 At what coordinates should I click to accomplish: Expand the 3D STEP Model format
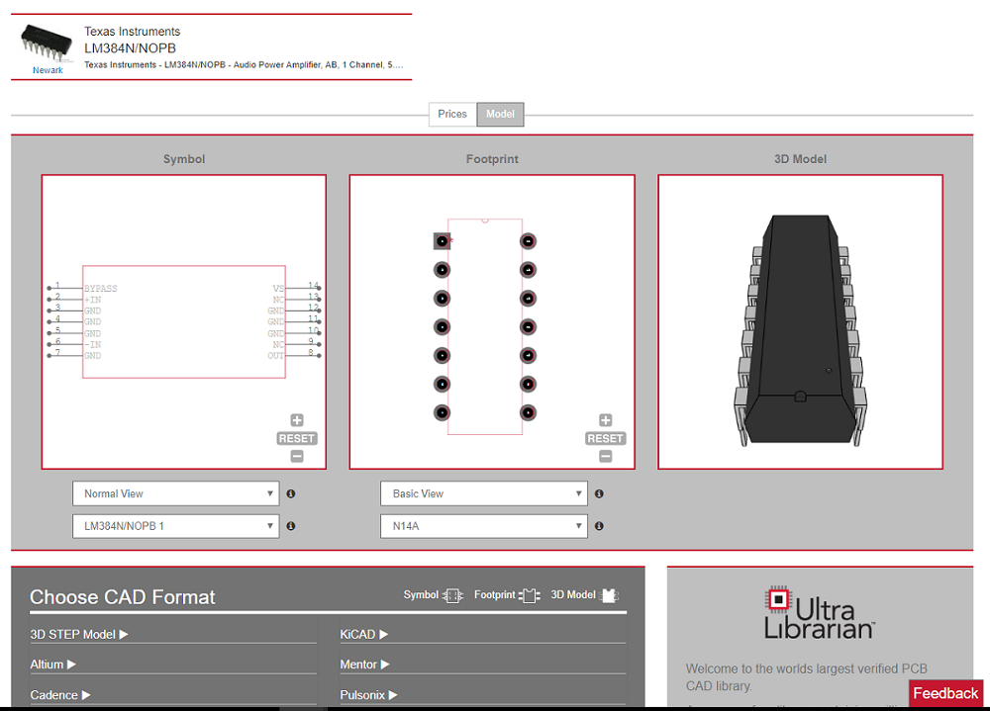[x=79, y=635]
